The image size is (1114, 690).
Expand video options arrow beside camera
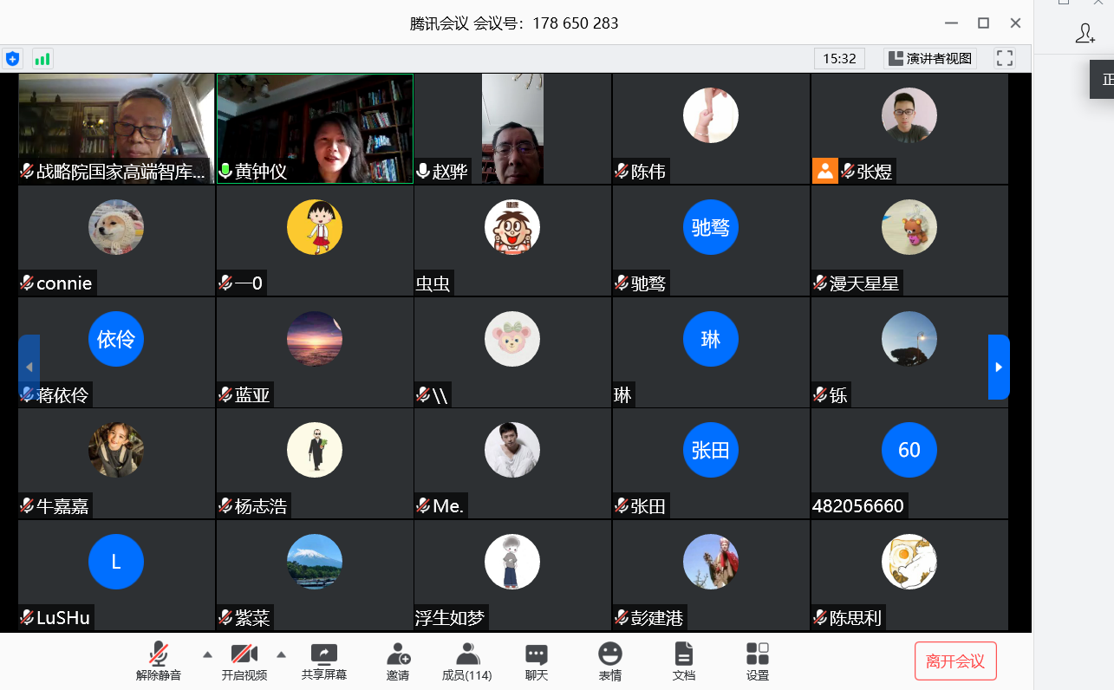281,654
